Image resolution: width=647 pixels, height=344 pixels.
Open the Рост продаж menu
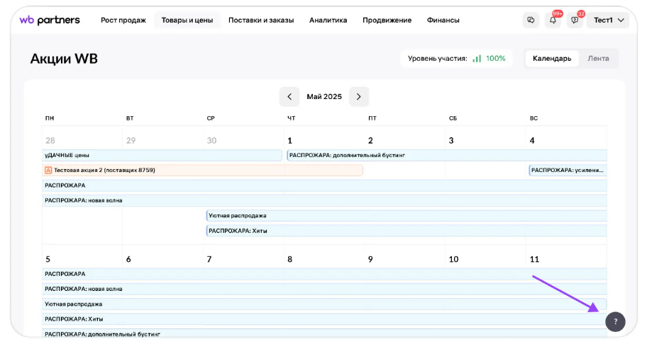tap(123, 20)
